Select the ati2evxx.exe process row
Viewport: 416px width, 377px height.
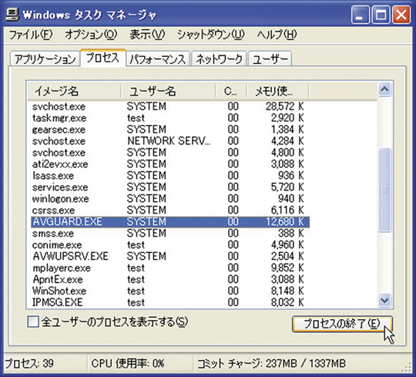pyautogui.click(x=170, y=164)
